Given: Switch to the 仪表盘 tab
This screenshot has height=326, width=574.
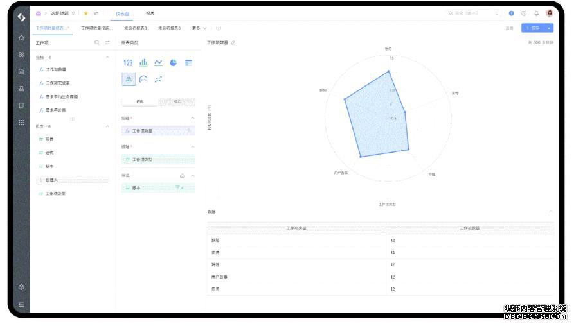Looking at the screenshot, I should 122,14.
